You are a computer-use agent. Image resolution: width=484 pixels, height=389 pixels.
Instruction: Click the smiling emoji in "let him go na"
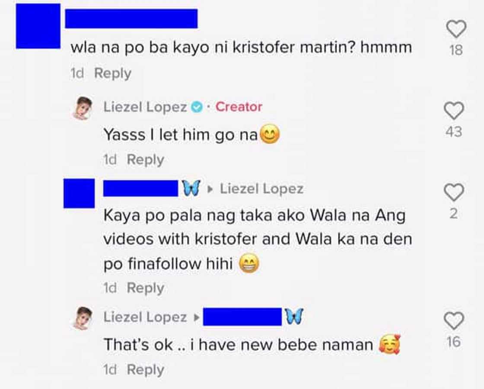pyautogui.click(x=270, y=135)
